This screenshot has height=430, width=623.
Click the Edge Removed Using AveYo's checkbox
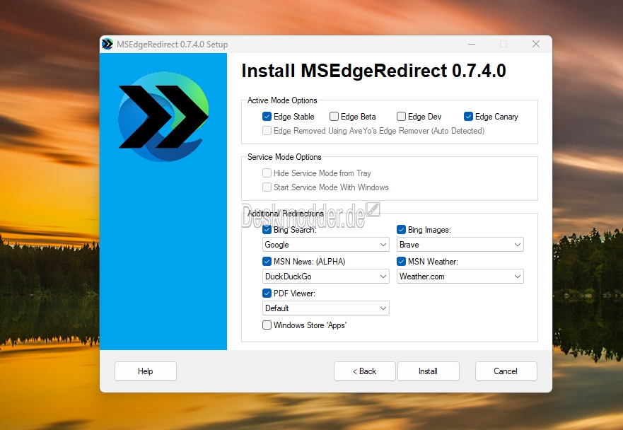267,131
